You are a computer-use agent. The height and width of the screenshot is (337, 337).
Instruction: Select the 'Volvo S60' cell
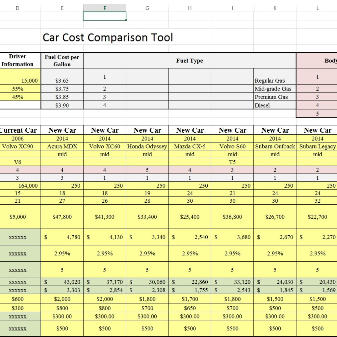232,146
